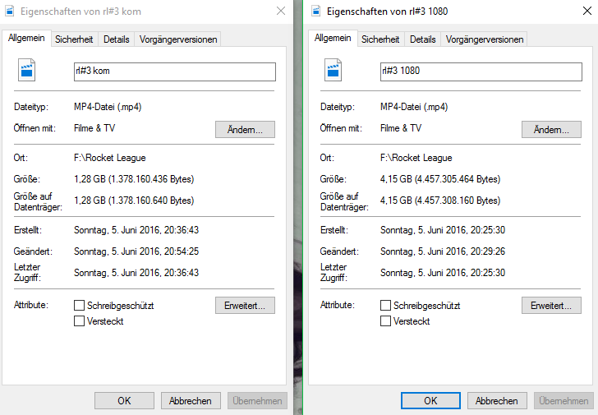Viewport: 598px width, 415px height.
Task: Click the video file icon in right dialog
Action: pos(335,70)
